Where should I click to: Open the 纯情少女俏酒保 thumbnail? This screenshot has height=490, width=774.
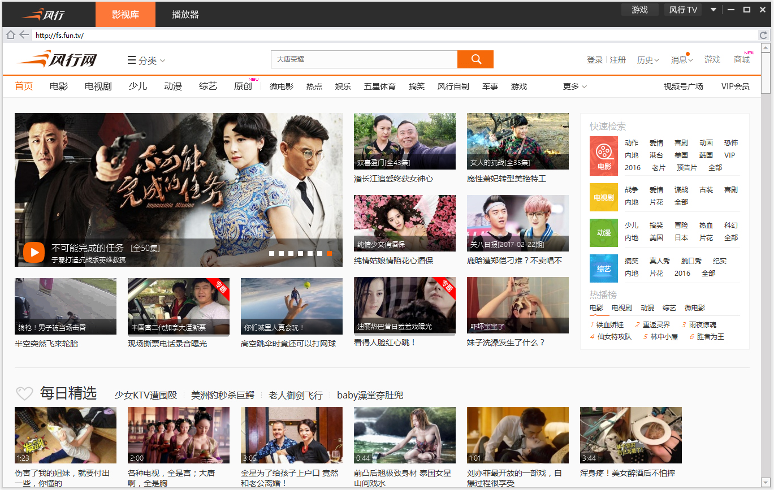405,223
